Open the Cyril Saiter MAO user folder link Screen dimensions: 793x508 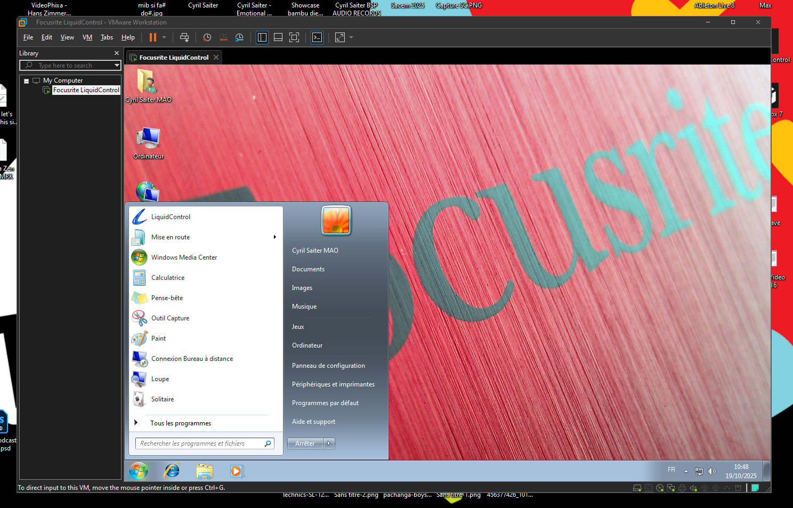(315, 251)
